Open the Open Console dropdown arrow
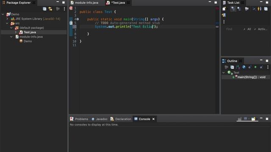Screen dimensions: 271x152 click(257, 119)
